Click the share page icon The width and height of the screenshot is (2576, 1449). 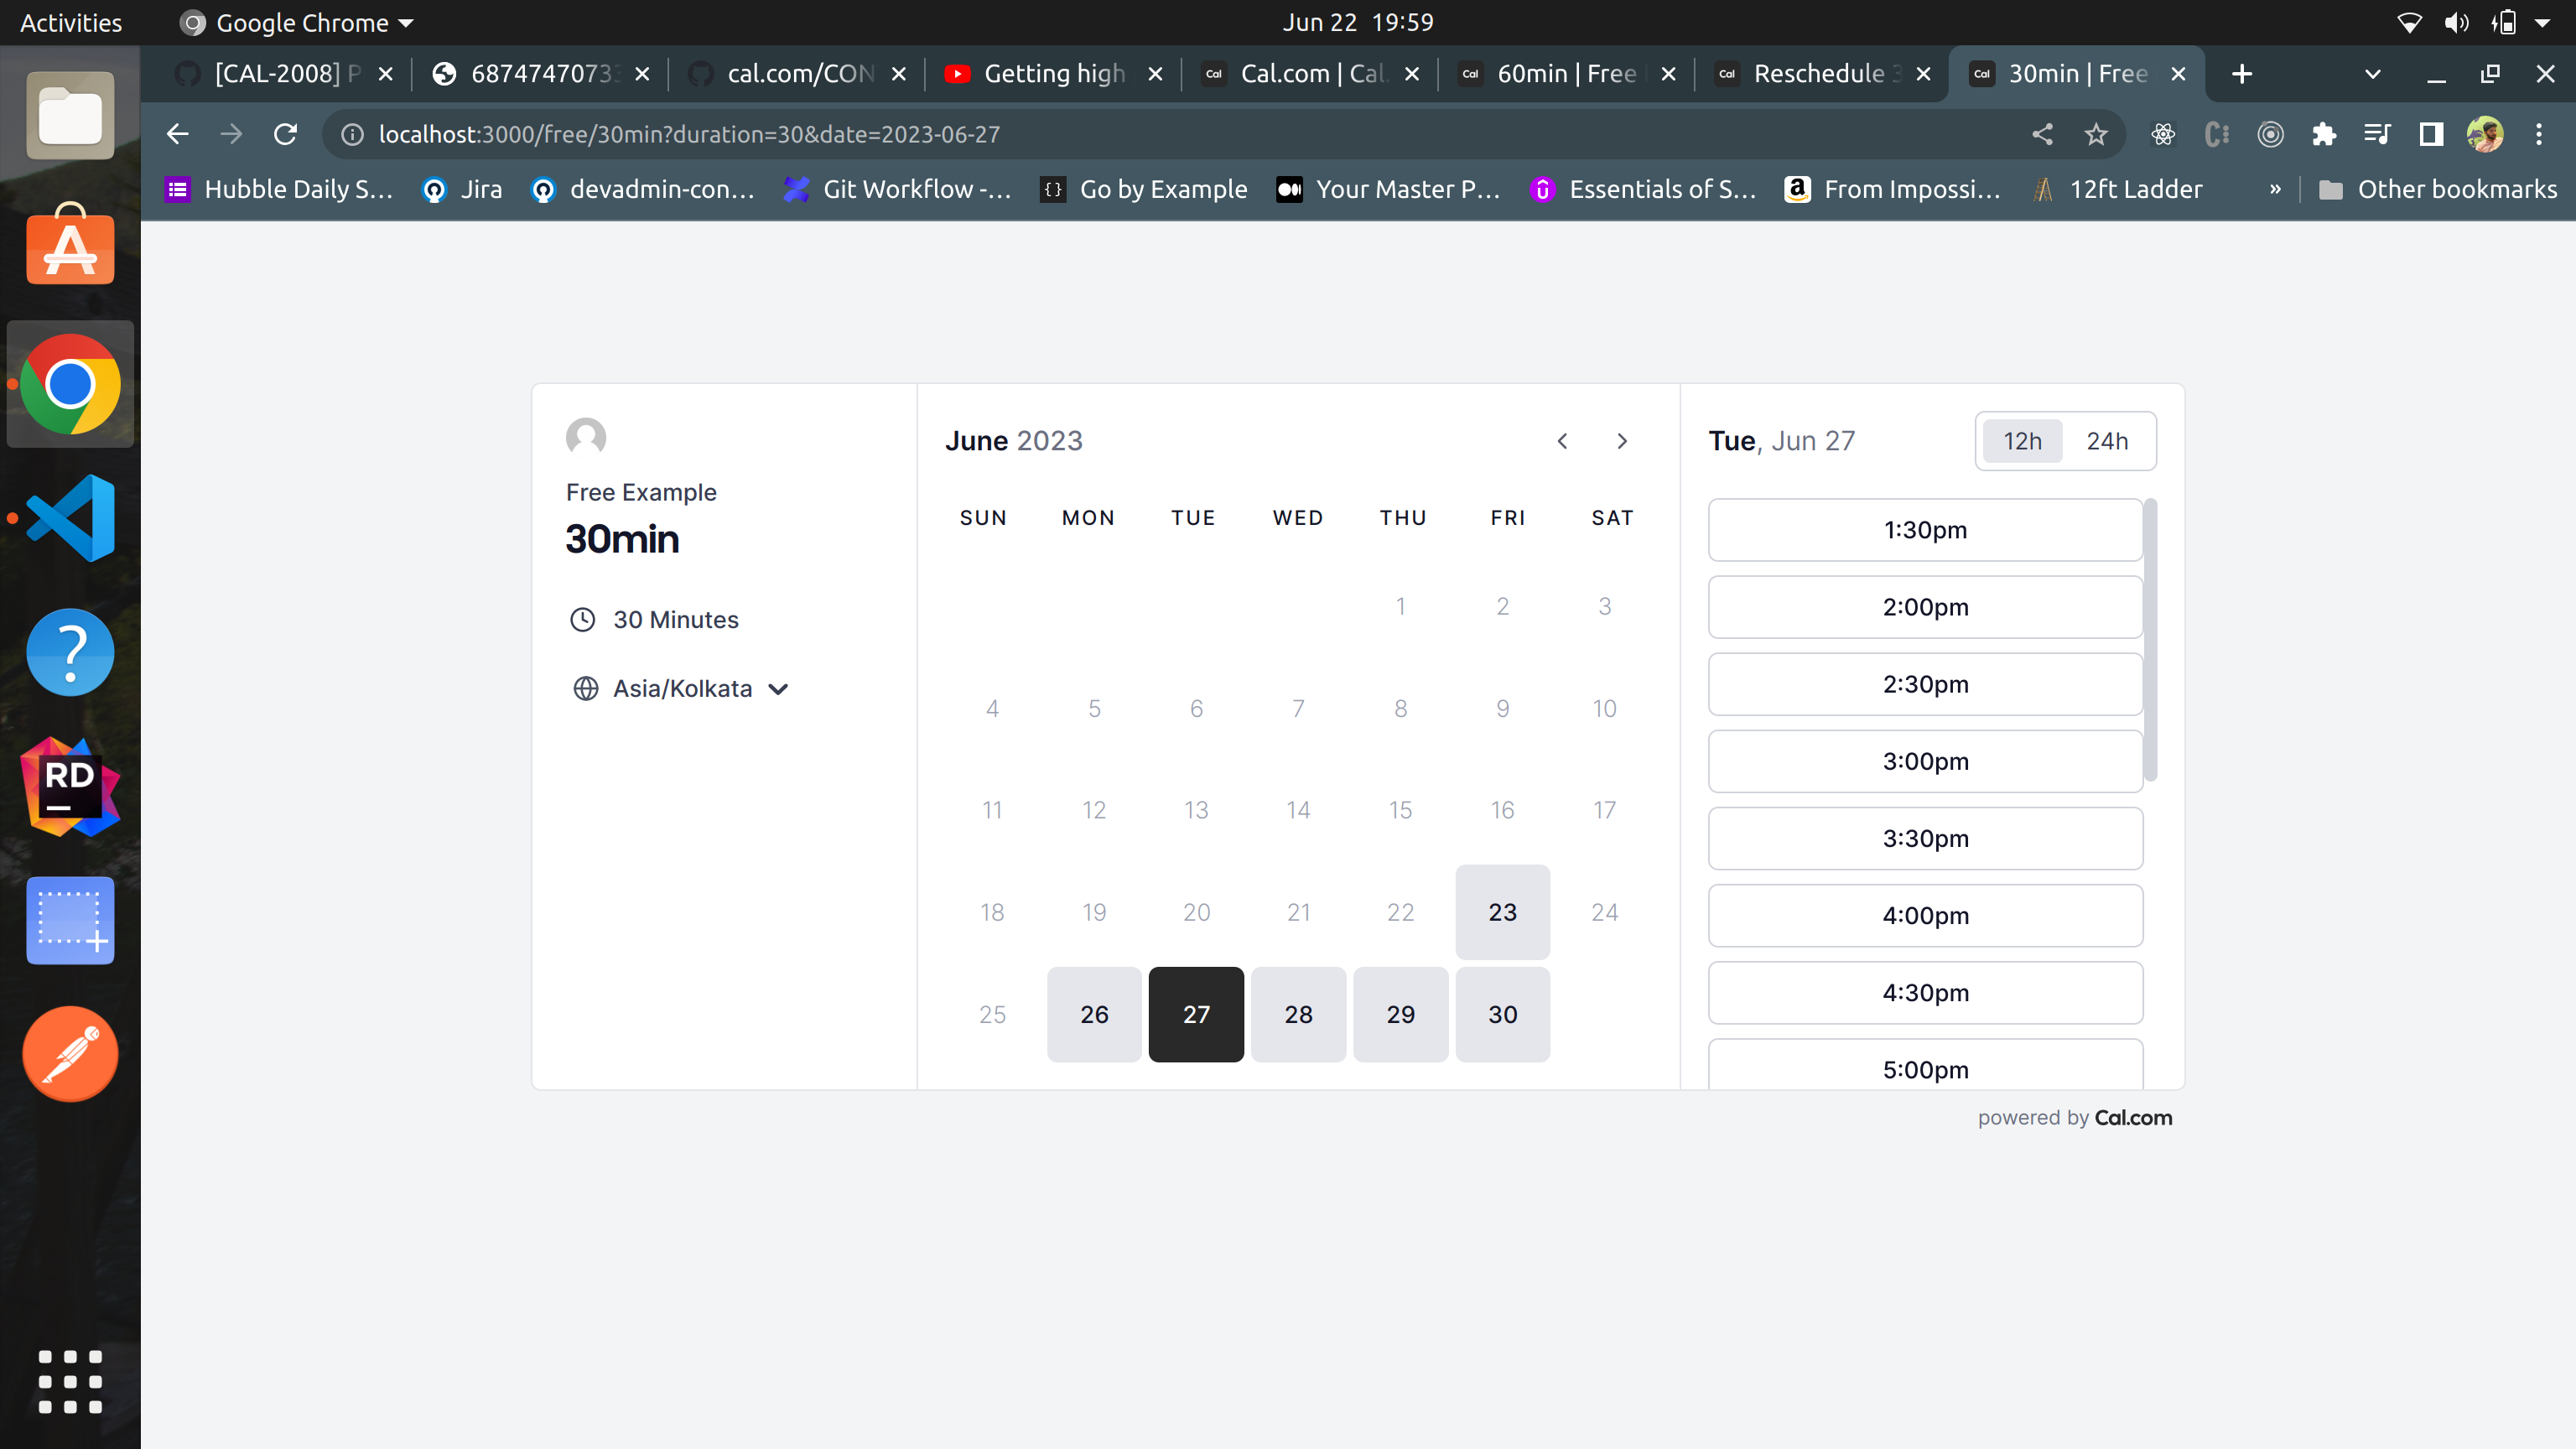2042,134
